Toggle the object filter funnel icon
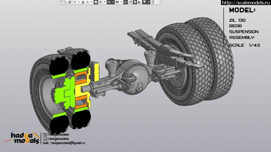 144,2
